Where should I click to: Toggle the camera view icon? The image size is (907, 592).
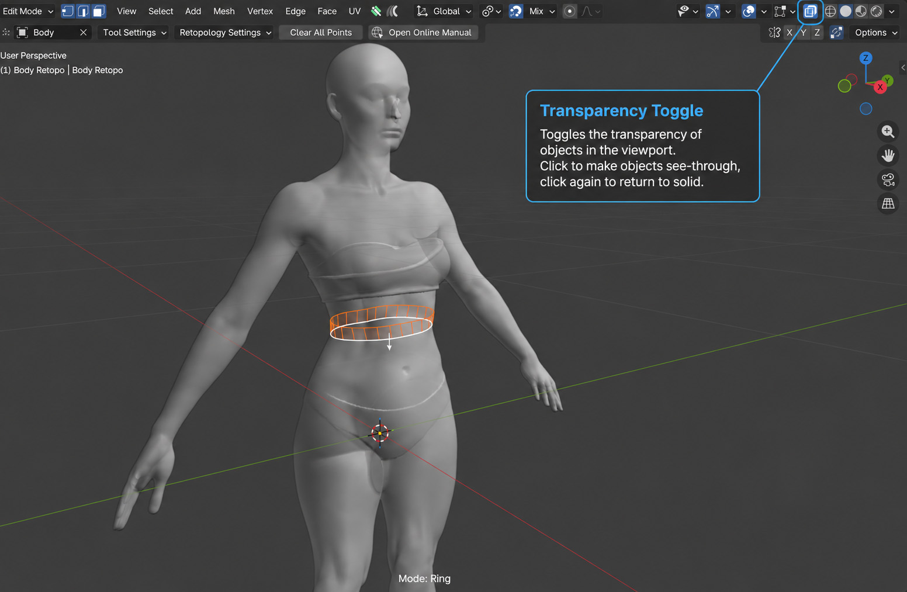[x=888, y=179]
